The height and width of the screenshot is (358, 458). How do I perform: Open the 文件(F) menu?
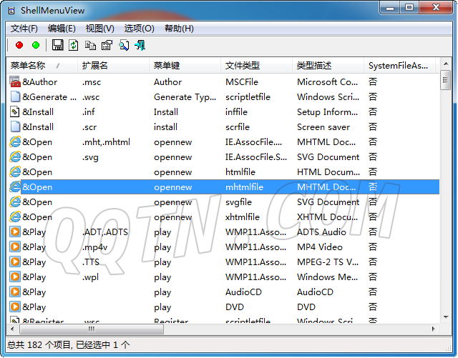point(24,29)
